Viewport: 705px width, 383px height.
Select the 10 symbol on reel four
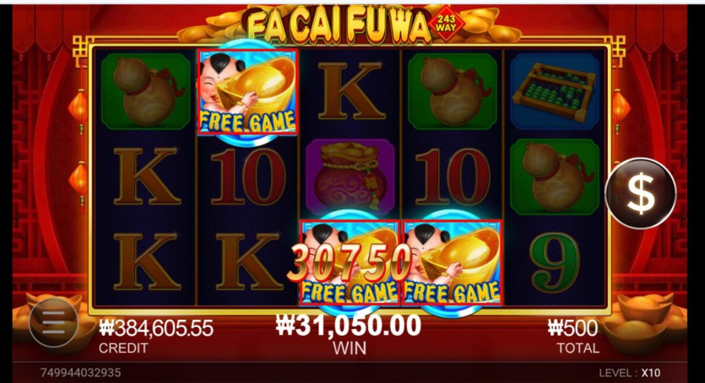pyautogui.click(x=453, y=177)
